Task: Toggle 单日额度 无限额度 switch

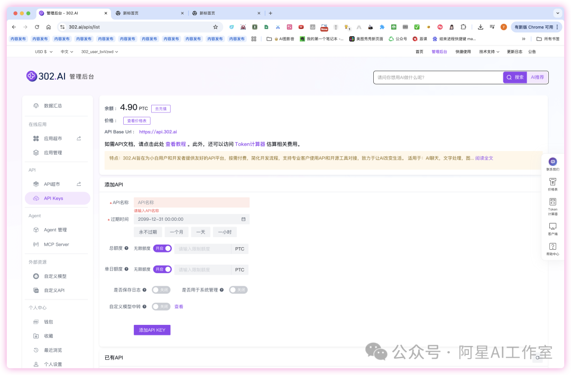Action: click(x=162, y=269)
